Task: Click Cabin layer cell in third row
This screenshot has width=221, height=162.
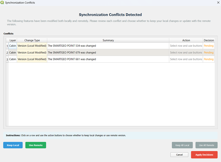Action: coord(13,59)
